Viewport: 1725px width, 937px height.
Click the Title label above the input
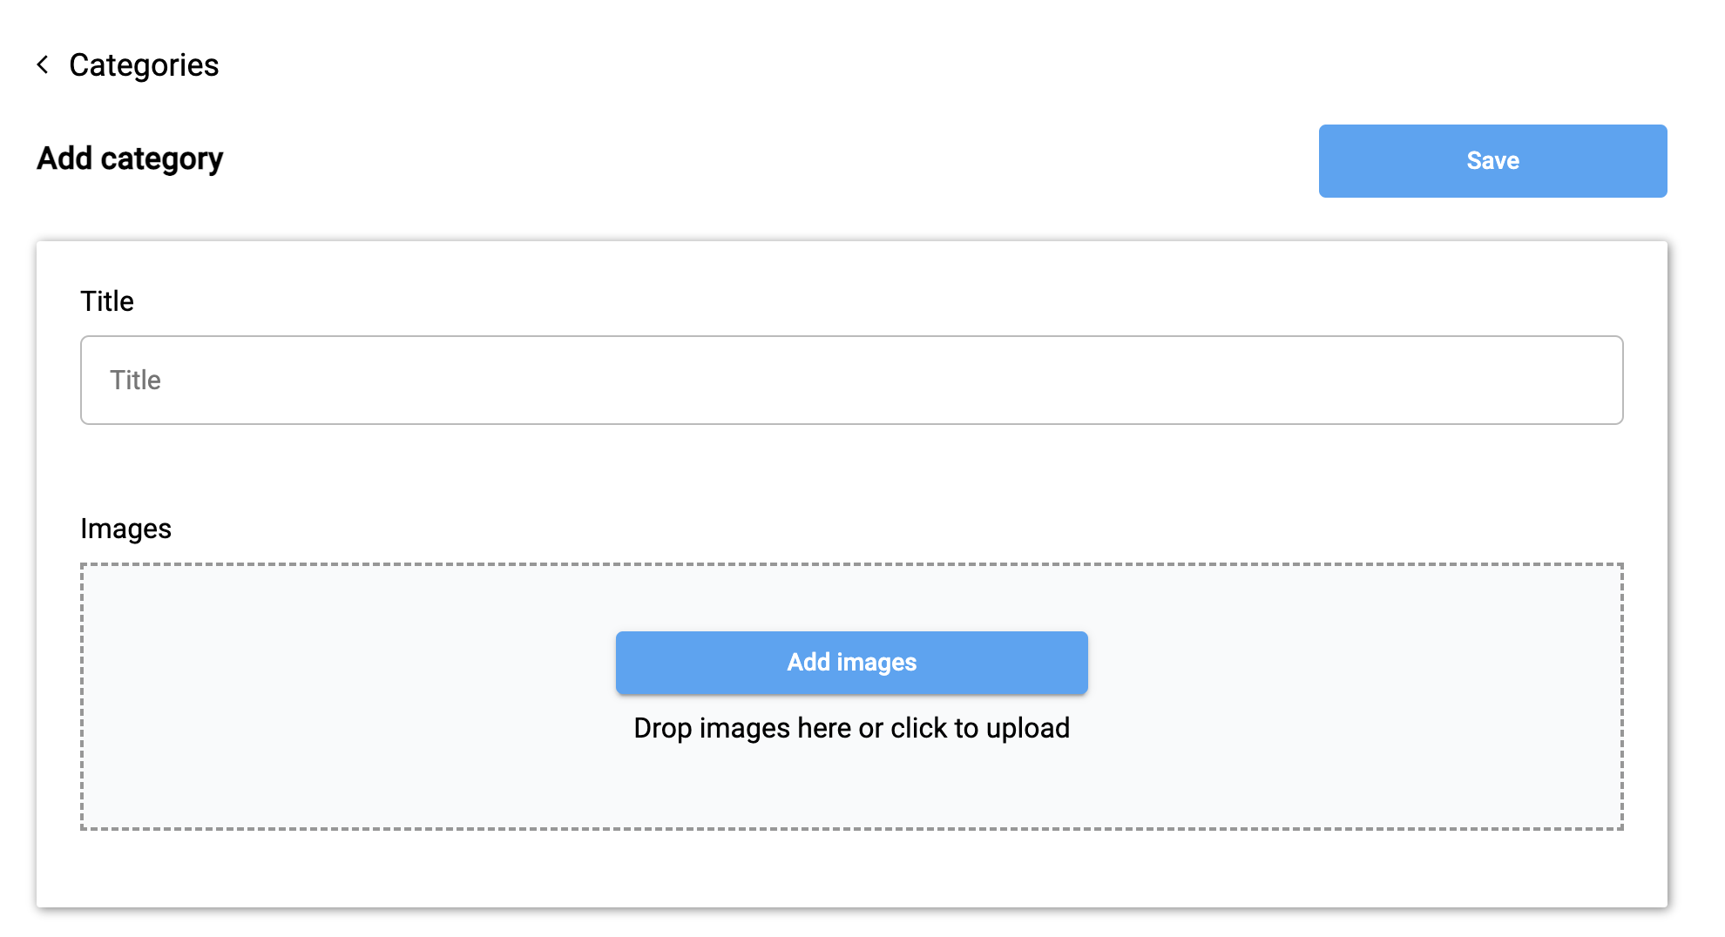coord(107,300)
